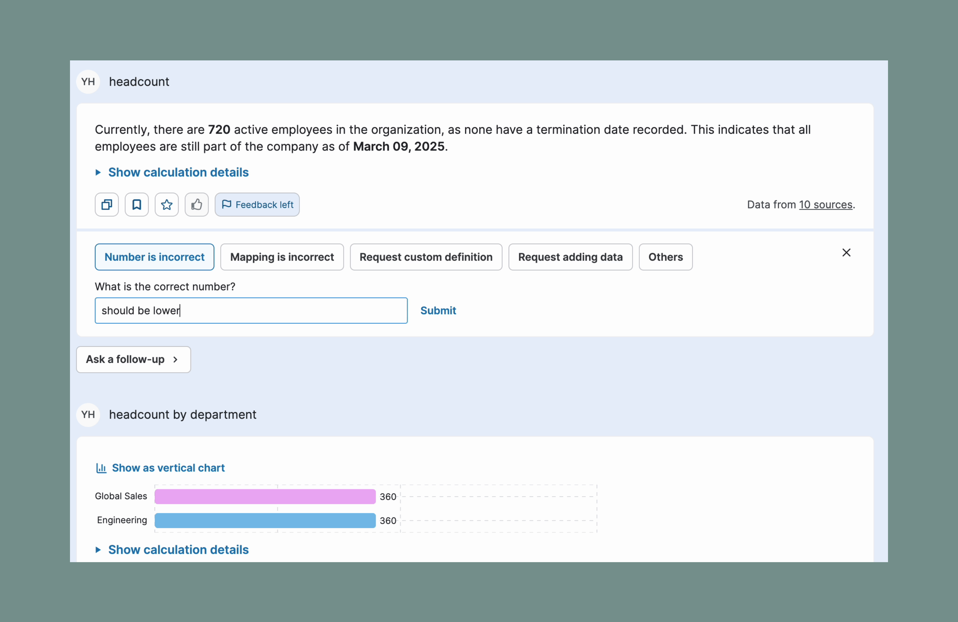Click the Feedback left flag button

[x=257, y=205]
